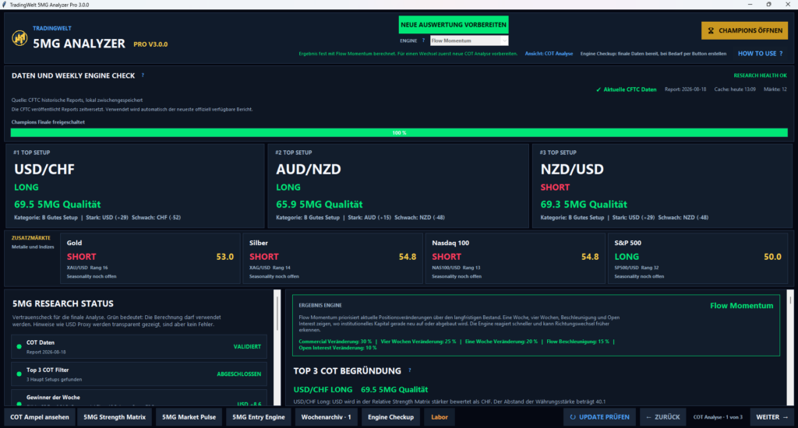Click the WEITER button

[772, 417]
